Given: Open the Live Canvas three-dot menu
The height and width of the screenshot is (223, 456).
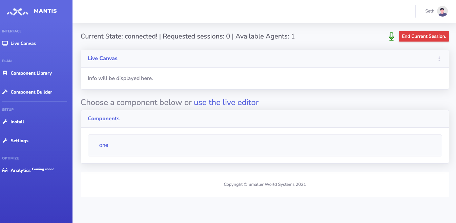Looking at the screenshot, I should tap(439, 58).
